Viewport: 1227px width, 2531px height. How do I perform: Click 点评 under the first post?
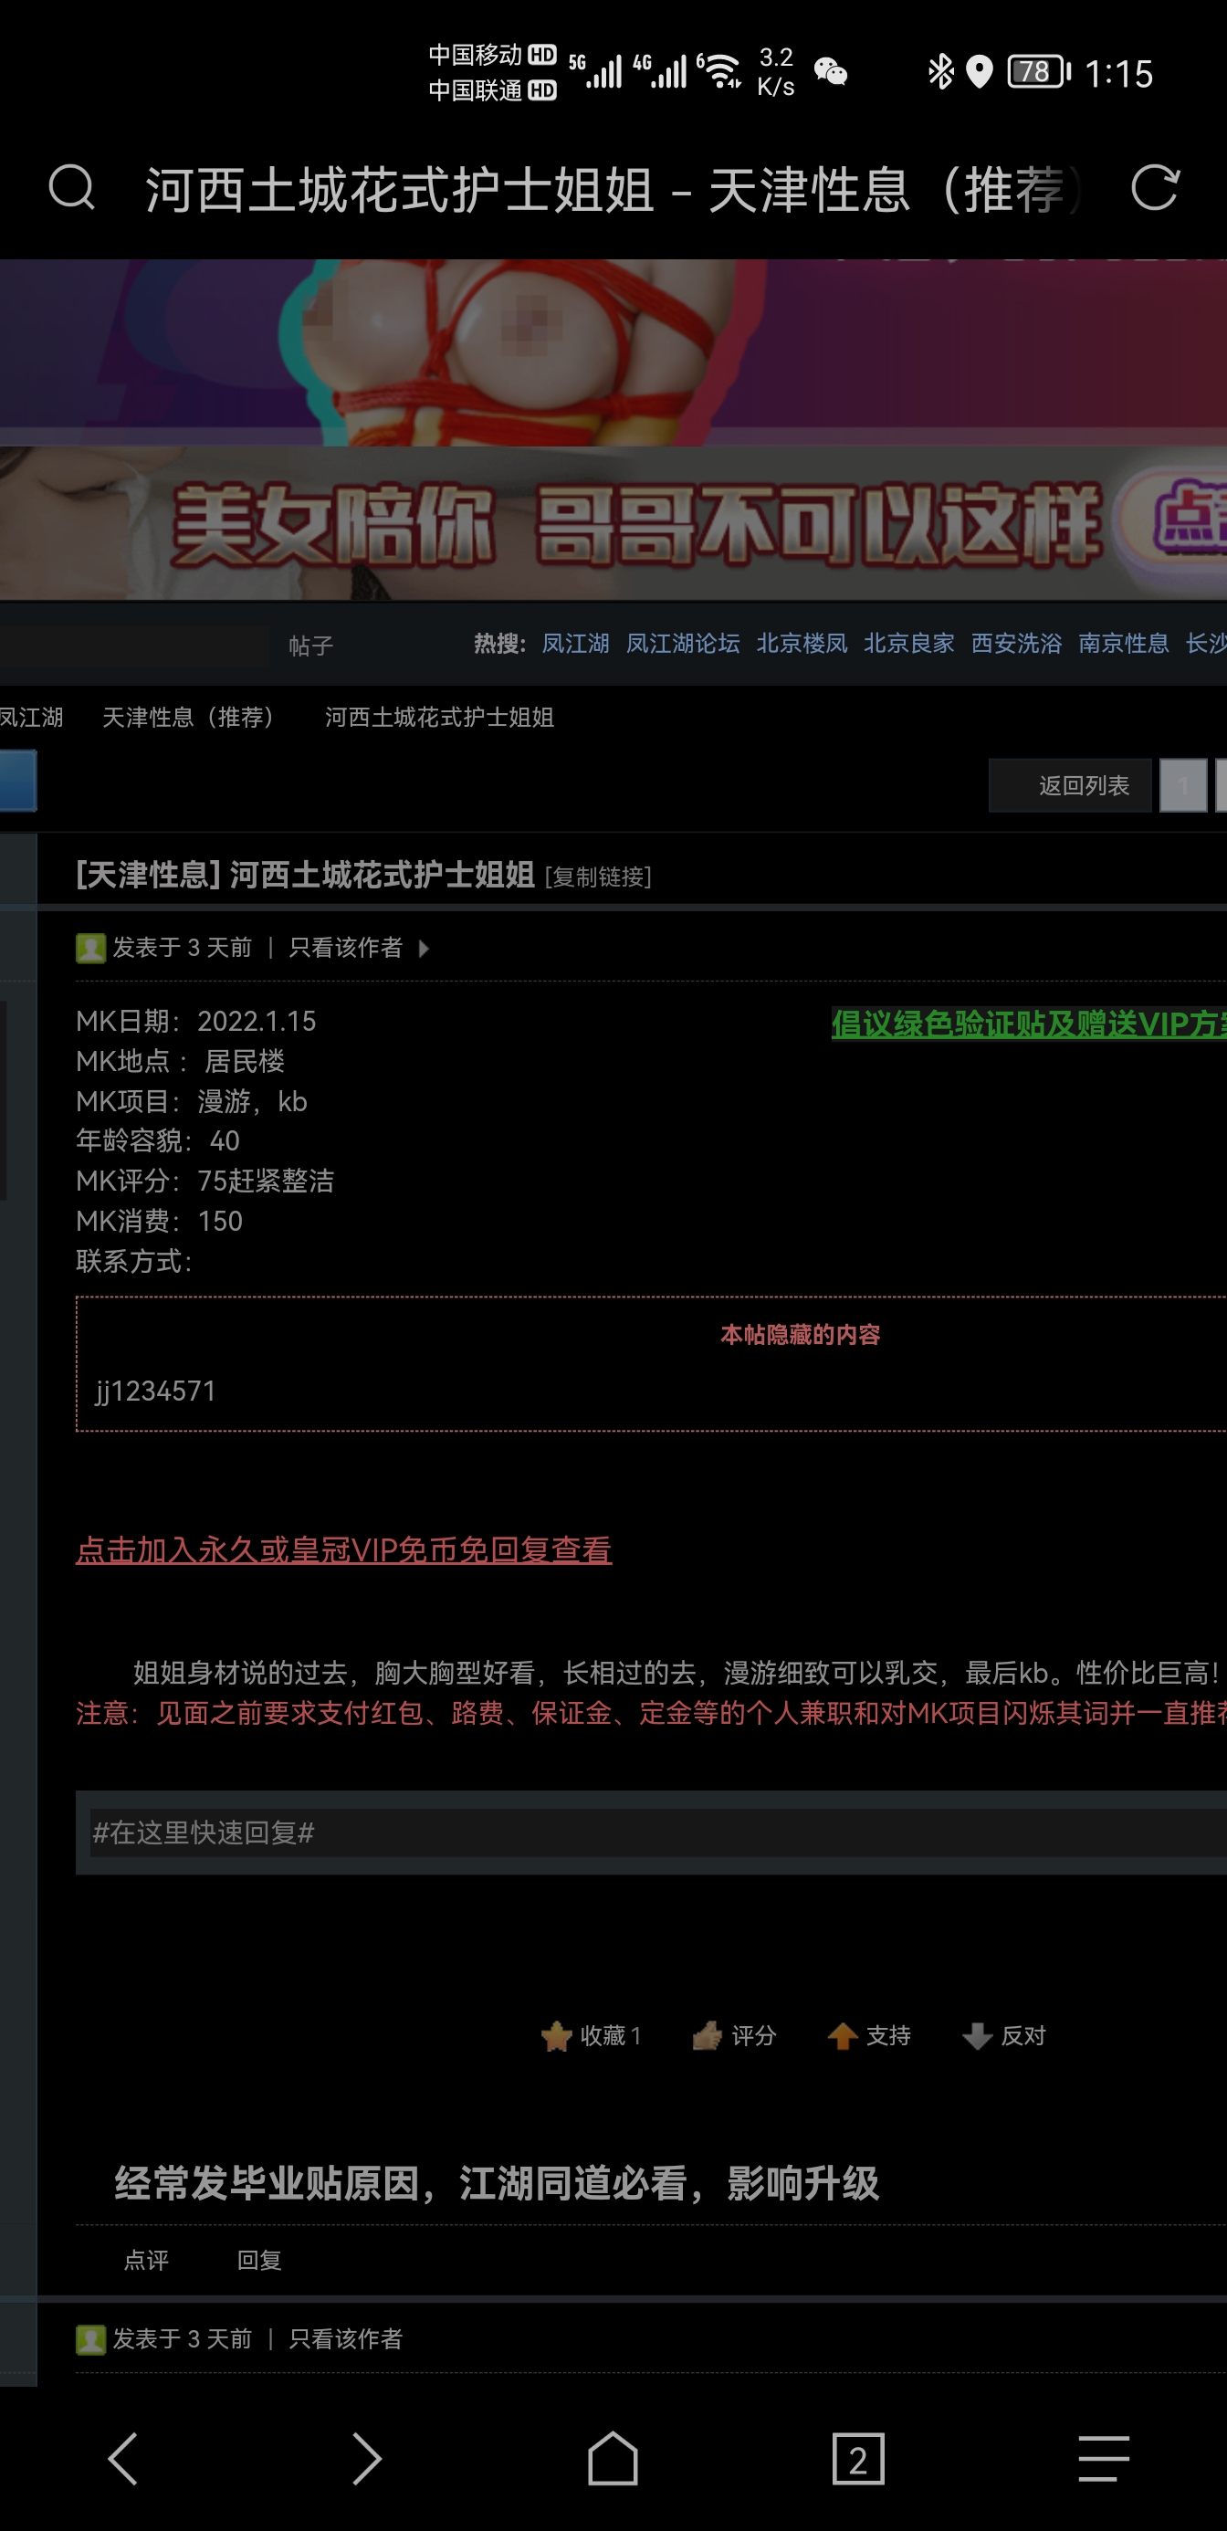(146, 2260)
